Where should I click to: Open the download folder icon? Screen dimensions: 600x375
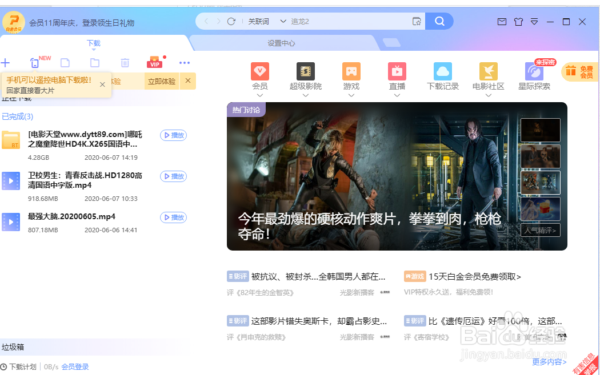(95, 63)
